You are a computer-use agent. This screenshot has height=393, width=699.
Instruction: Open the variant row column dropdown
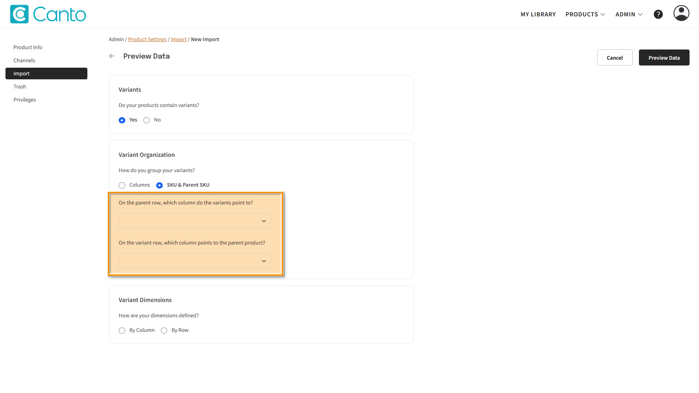pos(195,261)
